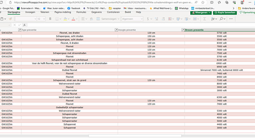The image size is (255, 138).
Task: Open the more options ellipsis in ribbon
Action: tap(231, 19)
